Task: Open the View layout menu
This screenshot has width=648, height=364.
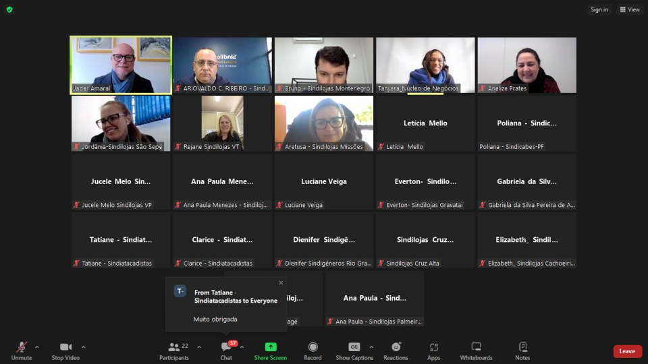Action: 630,9
